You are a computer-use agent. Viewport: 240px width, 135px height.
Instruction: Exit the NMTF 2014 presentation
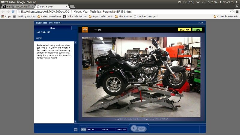click(x=201, y=23)
